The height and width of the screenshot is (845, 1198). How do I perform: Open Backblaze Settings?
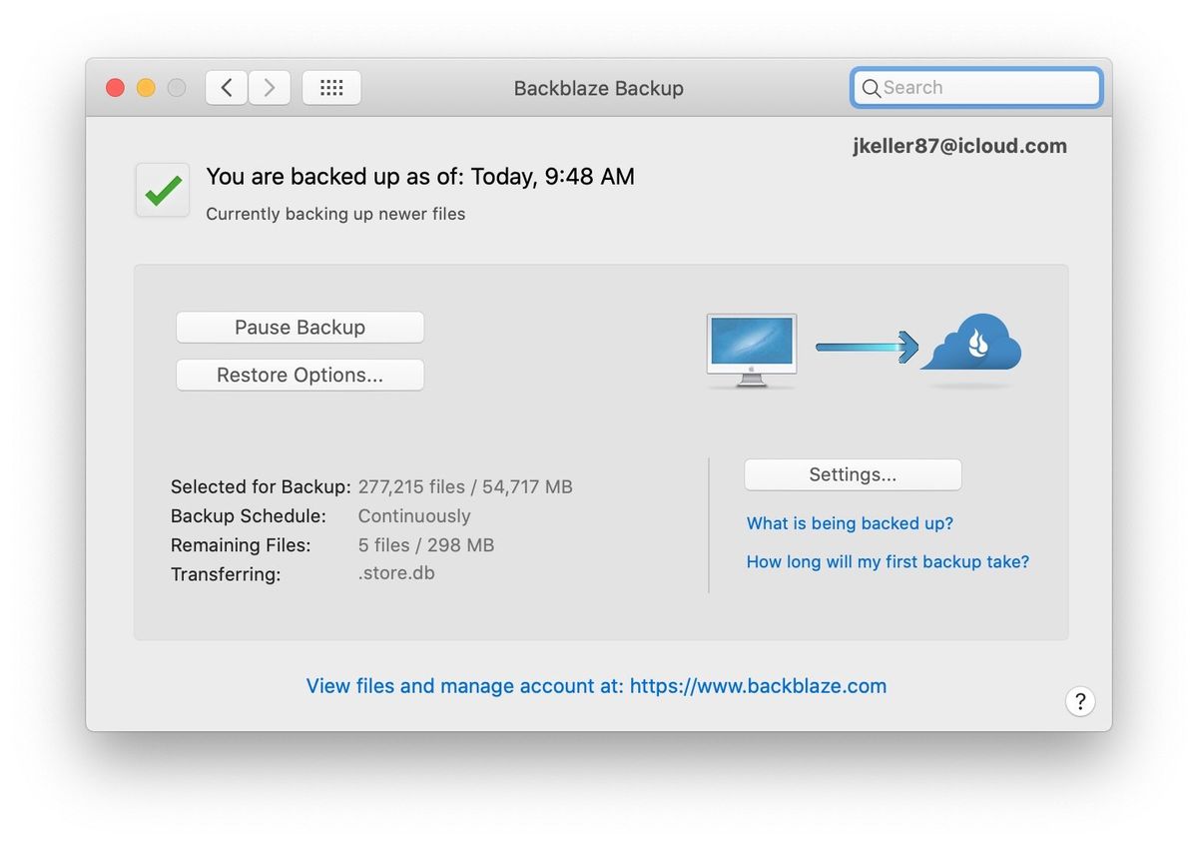coord(852,474)
